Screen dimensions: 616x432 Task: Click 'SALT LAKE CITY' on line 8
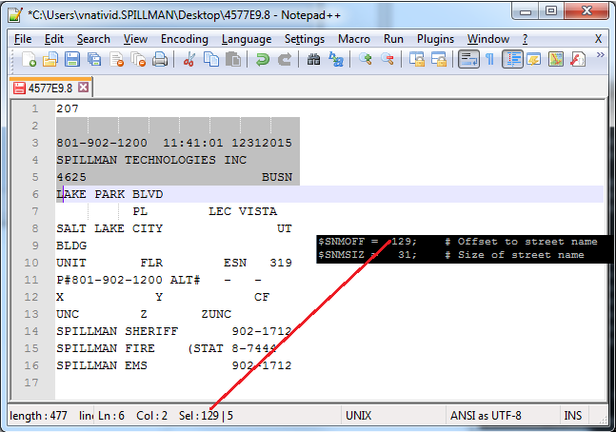point(109,228)
